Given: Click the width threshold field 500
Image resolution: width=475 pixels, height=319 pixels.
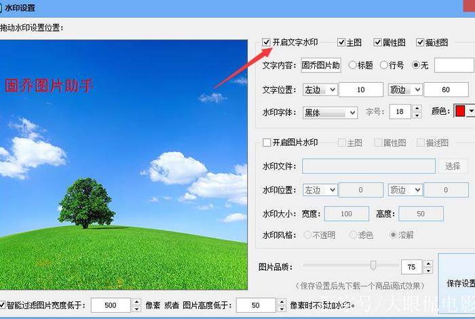Looking at the screenshot, I should pyautogui.click(x=111, y=305).
